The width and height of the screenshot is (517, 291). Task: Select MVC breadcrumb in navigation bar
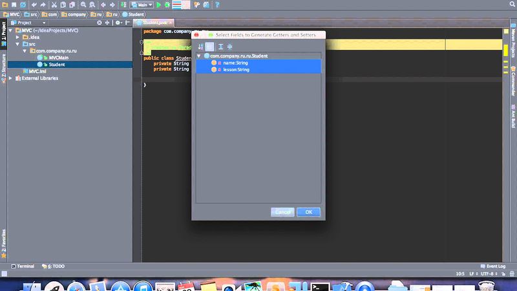pos(12,14)
